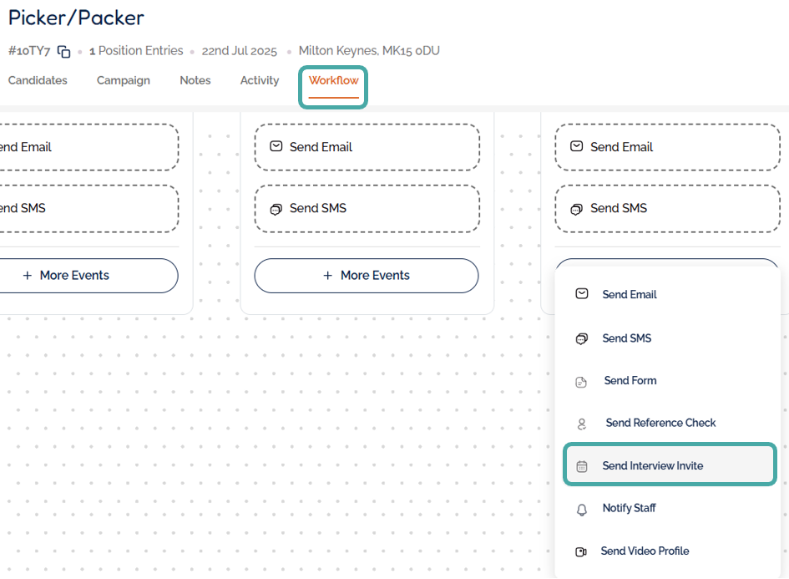Switch to the Campaign tab

point(124,81)
